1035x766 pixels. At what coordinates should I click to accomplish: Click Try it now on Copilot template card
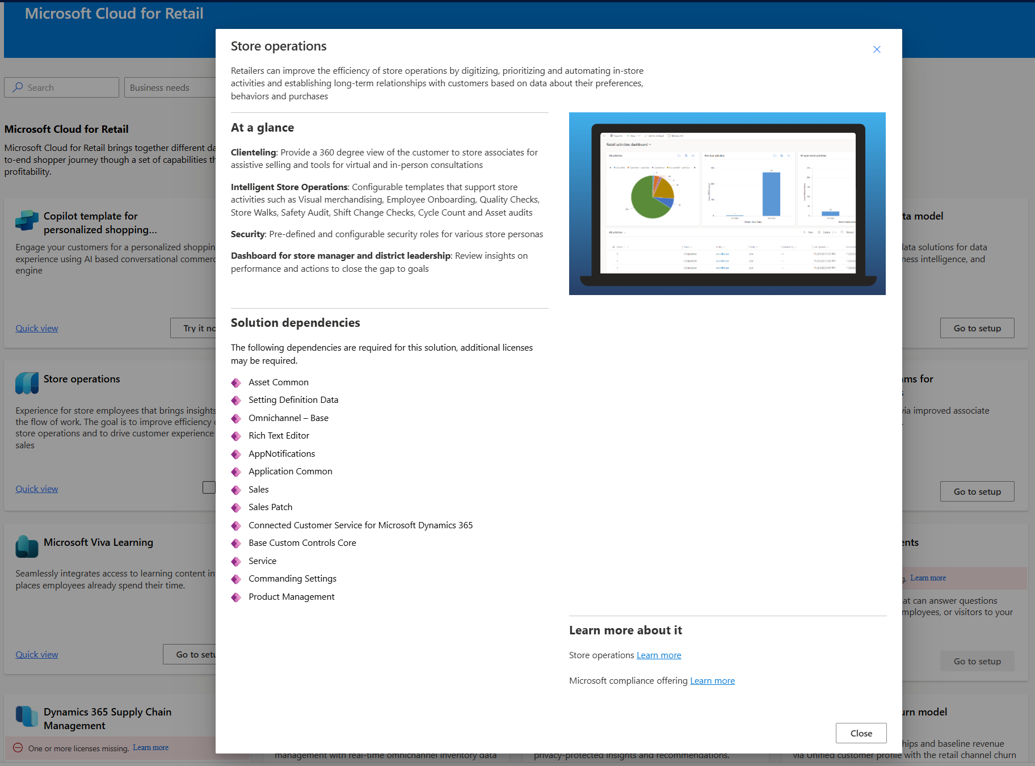(x=193, y=328)
